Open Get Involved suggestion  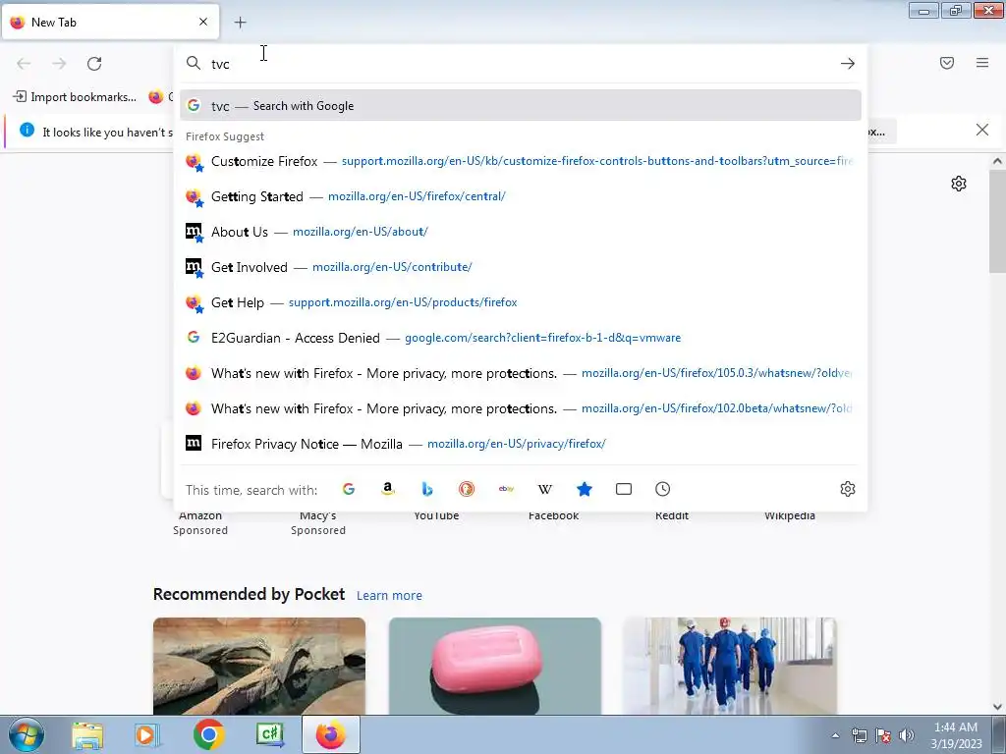click(x=521, y=267)
